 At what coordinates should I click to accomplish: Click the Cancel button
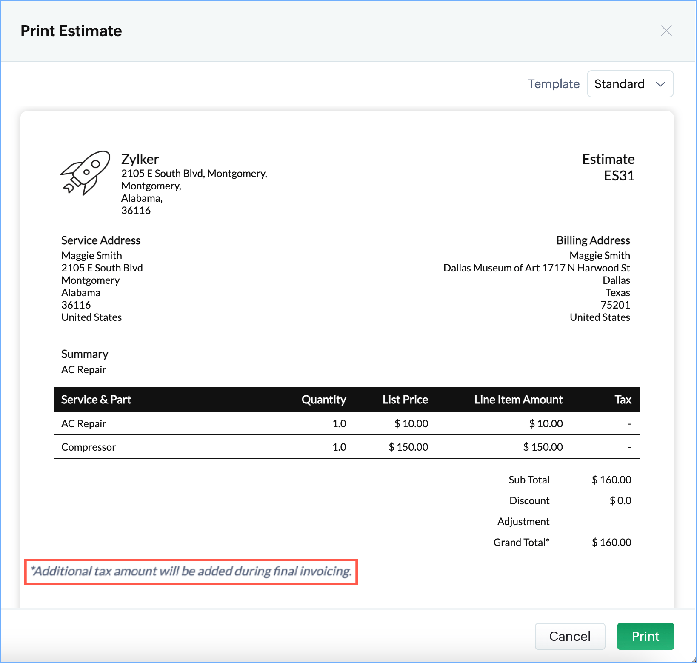[x=570, y=636]
